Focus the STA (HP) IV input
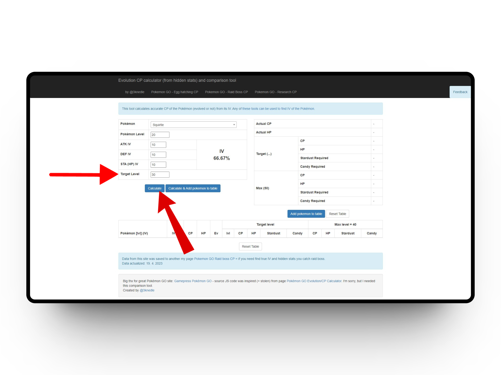This screenshot has width=501, height=375. coord(158,165)
